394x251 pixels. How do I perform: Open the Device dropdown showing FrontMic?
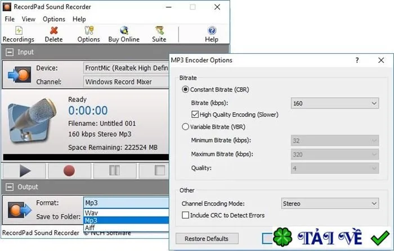coord(126,68)
